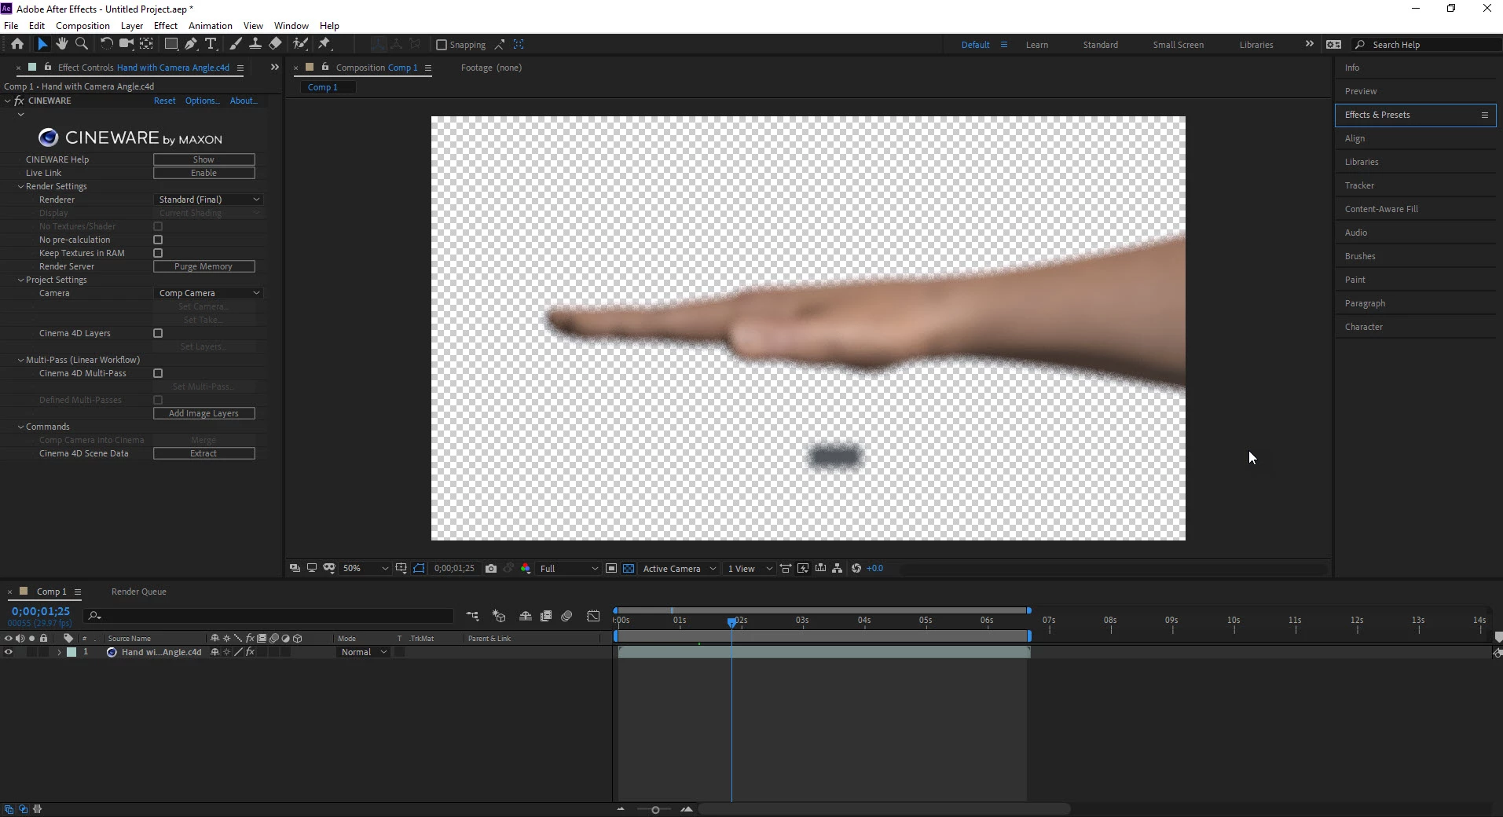This screenshot has width=1503, height=817.
Task: Open the Normal blending mode dropdown
Action: tap(364, 652)
